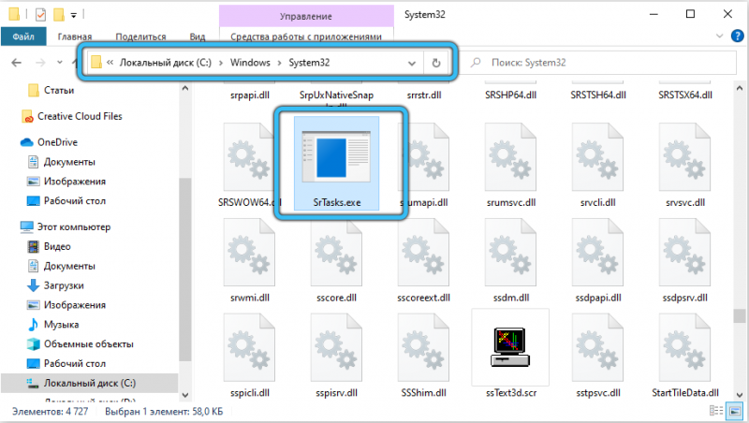This screenshot has width=749, height=423.
Task: Select the sspisrv.dll file icon
Action: pos(336,347)
